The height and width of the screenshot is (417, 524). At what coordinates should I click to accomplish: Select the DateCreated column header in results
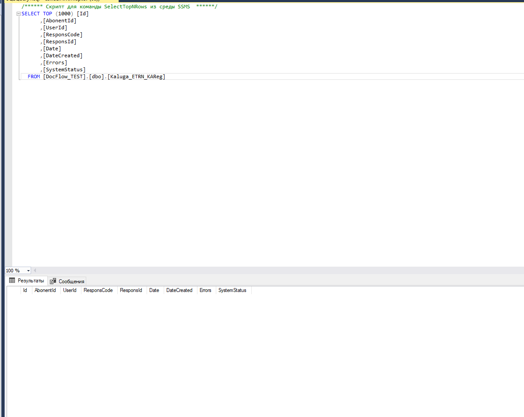[x=179, y=290]
